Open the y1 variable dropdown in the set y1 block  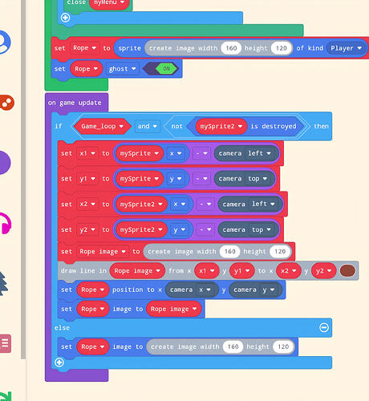(x=87, y=179)
